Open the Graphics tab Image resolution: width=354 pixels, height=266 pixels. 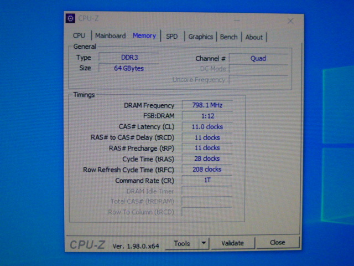200,37
